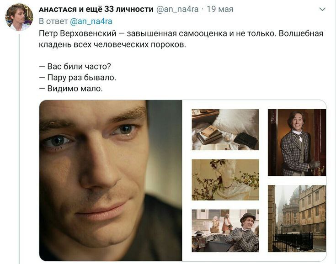Select the tweet text about Петр Верховенский
This screenshot has height=264, width=336.
pos(181,39)
